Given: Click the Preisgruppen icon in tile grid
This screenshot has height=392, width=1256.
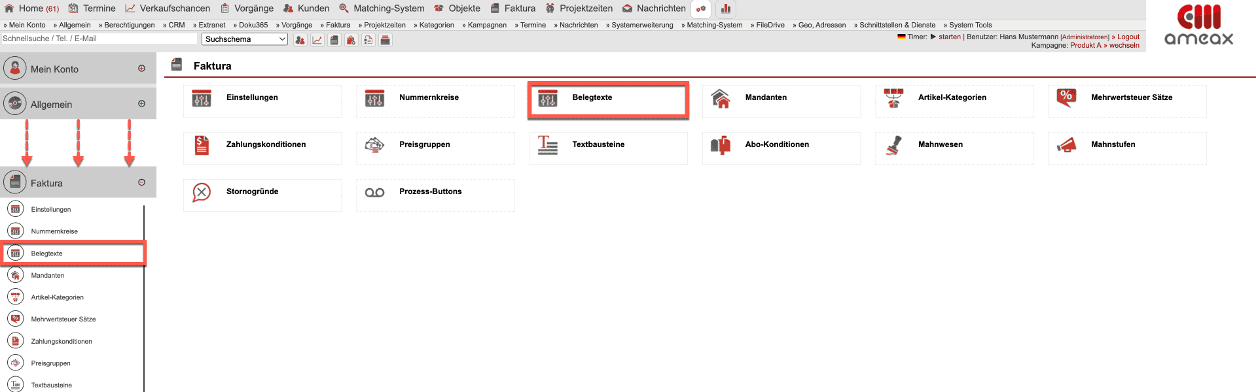Looking at the screenshot, I should point(374,145).
